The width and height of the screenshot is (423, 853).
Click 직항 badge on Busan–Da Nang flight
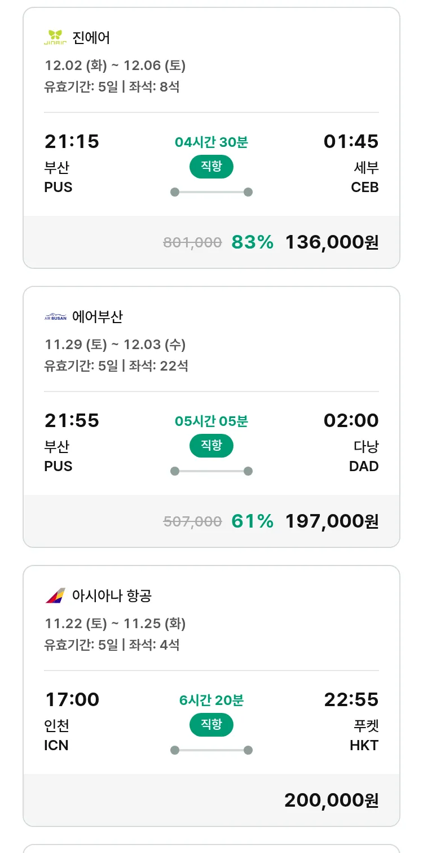(x=211, y=446)
